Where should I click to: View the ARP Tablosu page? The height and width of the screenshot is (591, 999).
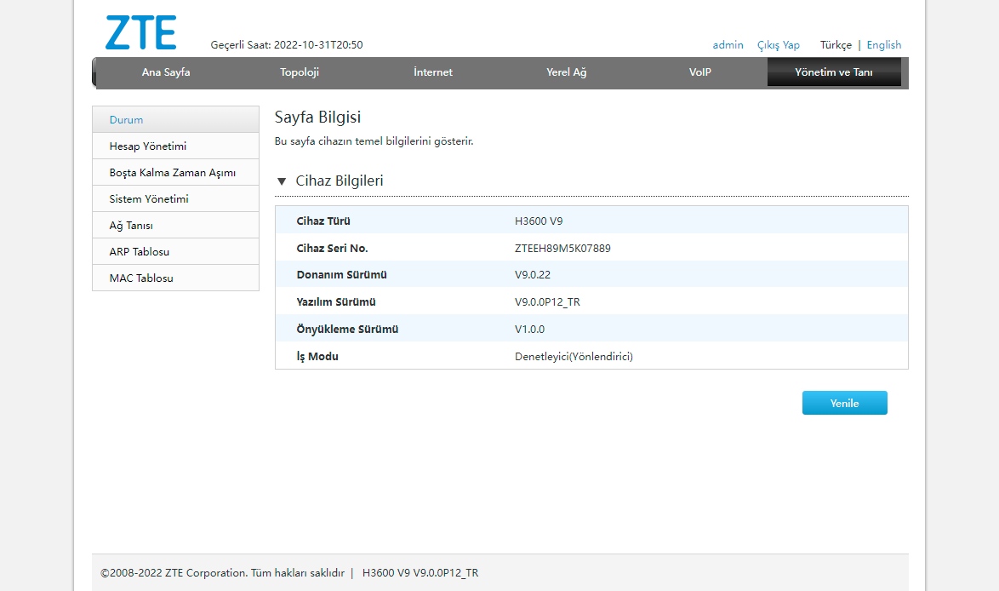coord(176,252)
